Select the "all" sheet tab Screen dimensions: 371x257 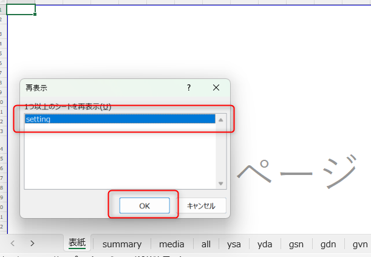[206, 244]
